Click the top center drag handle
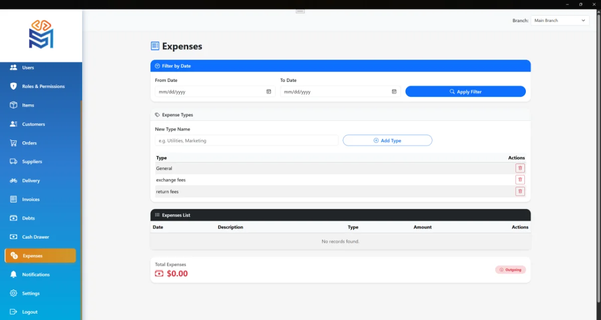 (300, 11)
